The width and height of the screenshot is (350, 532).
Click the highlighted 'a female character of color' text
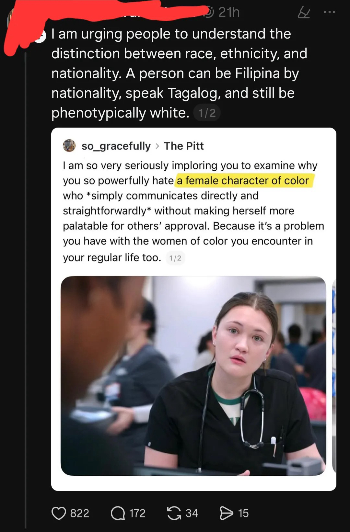(243, 181)
